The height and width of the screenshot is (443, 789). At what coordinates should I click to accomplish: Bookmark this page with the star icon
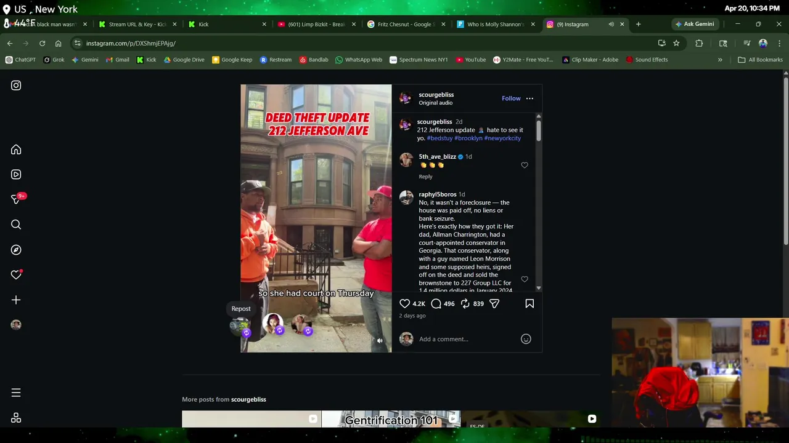(x=676, y=43)
